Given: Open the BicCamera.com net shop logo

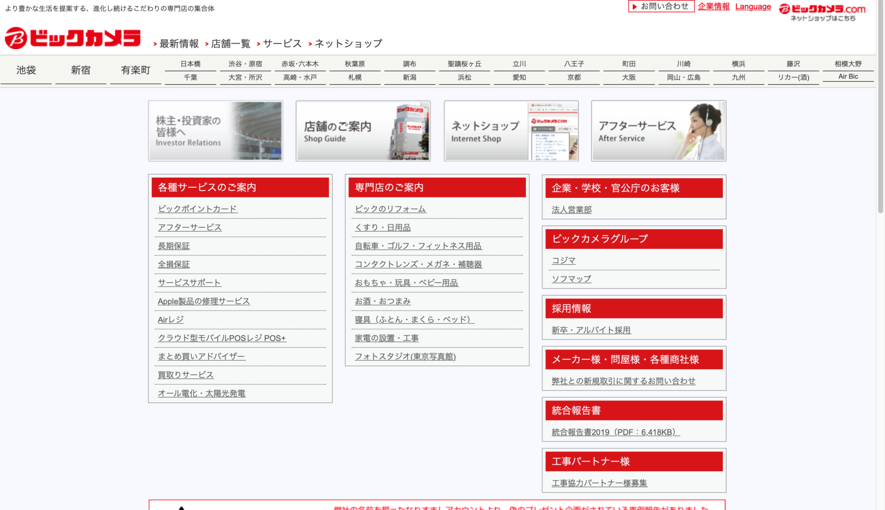Looking at the screenshot, I should pyautogui.click(x=822, y=12).
